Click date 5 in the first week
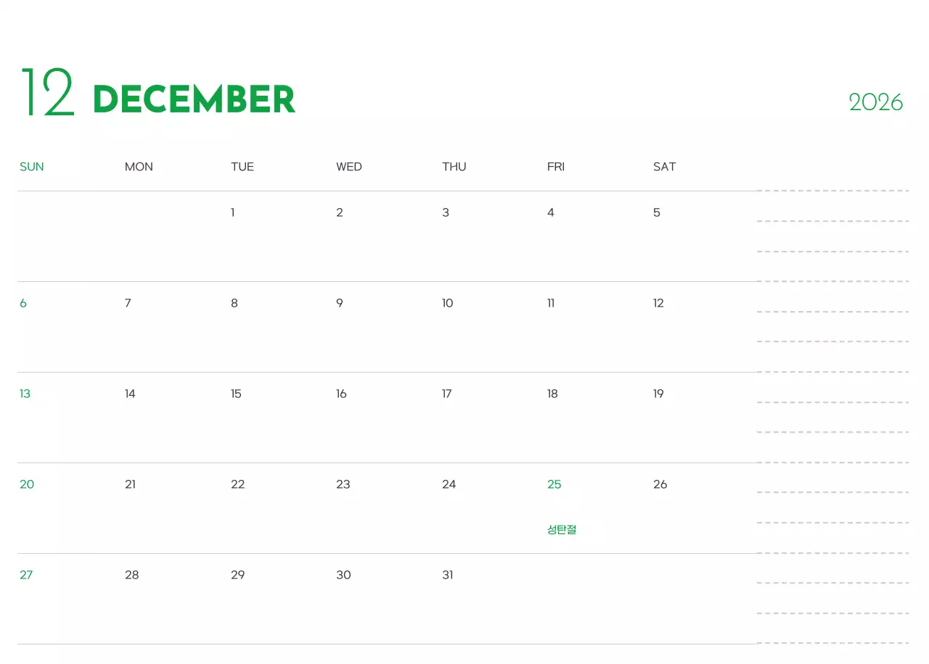Image resolution: width=929 pixels, height=664 pixels. pyautogui.click(x=656, y=212)
